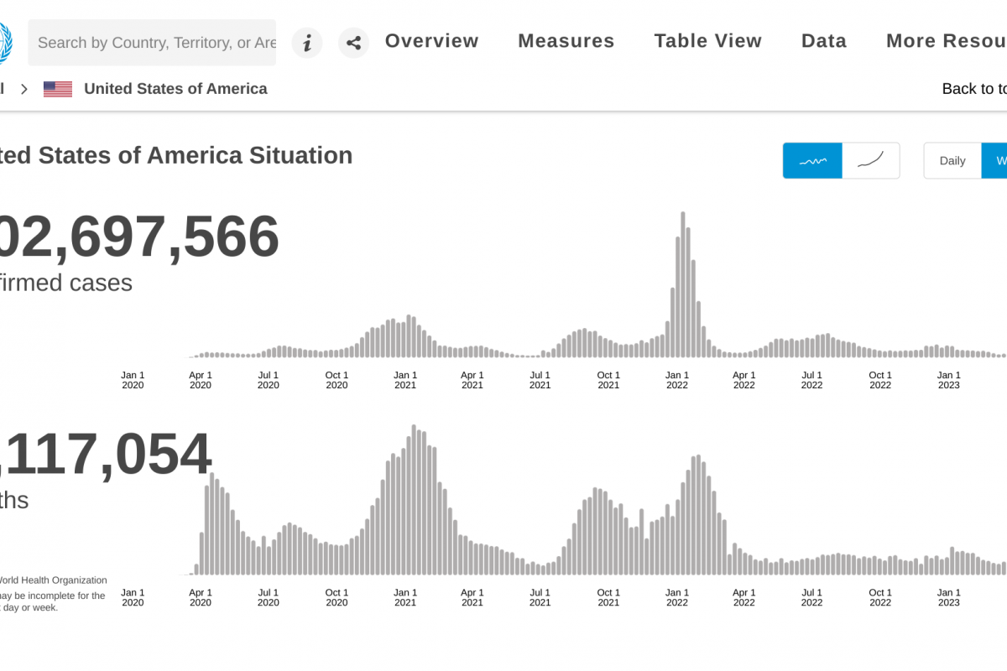Switch to the cumulative curve chart icon
1007x671 pixels.
coord(870,160)
